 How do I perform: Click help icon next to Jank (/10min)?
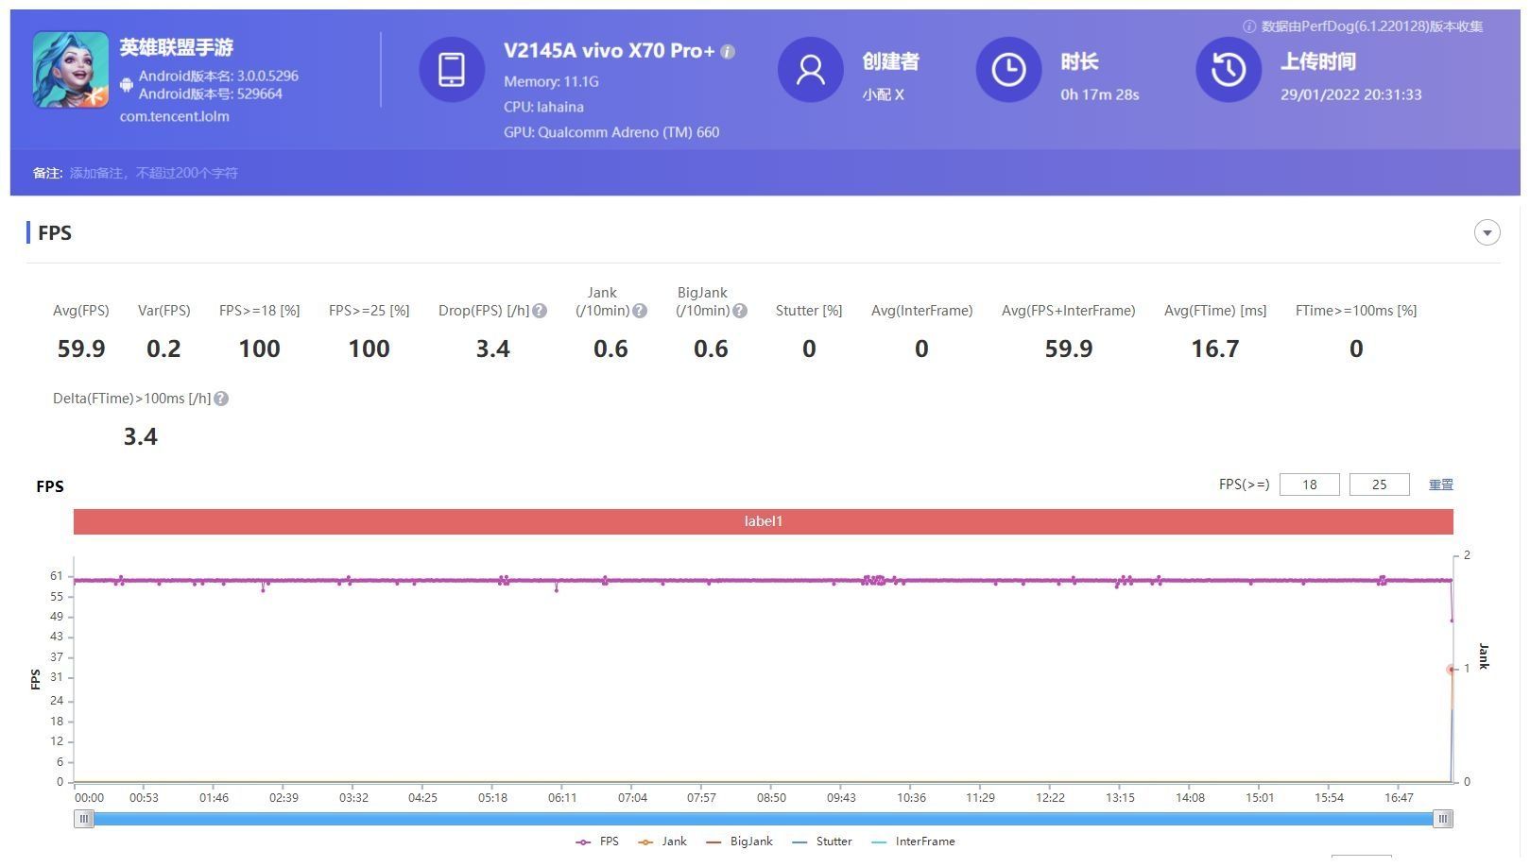640,311
